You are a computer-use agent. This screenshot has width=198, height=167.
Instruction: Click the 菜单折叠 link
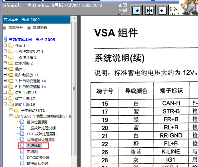coord(40,28)
